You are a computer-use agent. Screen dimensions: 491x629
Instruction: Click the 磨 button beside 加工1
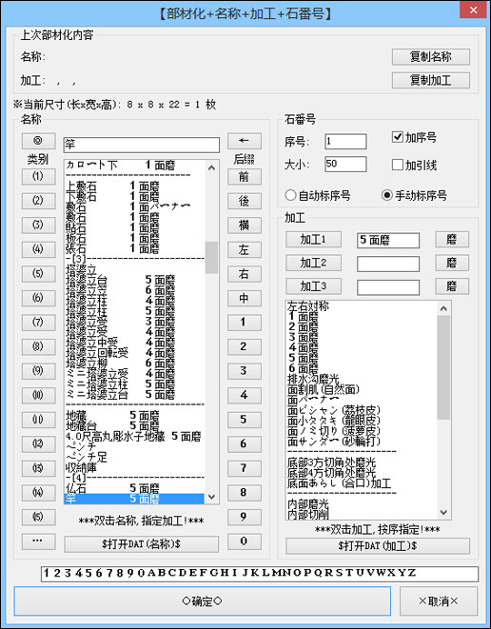(452, 240)
